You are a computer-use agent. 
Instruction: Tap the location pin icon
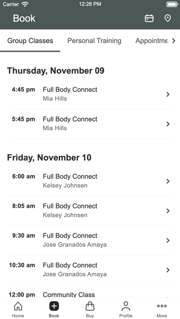[x=168, y=18]
